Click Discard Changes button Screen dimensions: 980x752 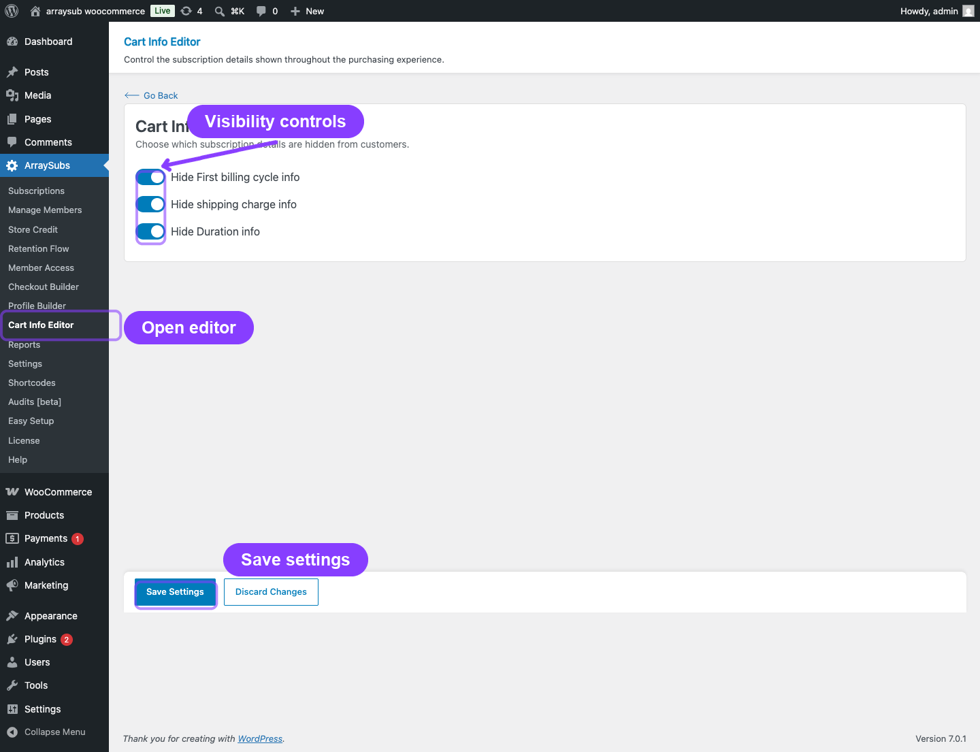click(271, 592)
